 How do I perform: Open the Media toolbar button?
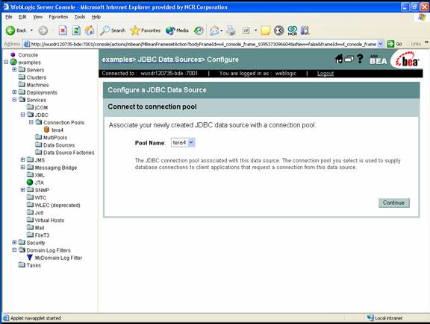tap(177, 31)
